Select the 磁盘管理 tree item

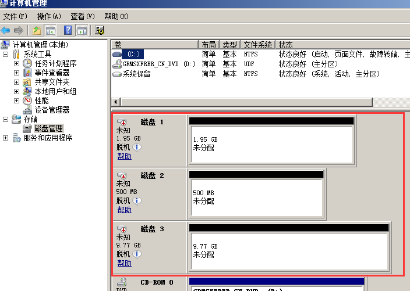[49, 128]
